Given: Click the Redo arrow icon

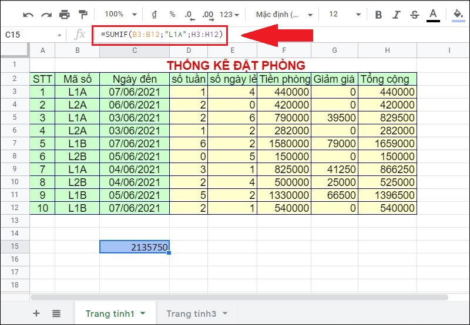Looking at the screenshot, I should [46, 14].
